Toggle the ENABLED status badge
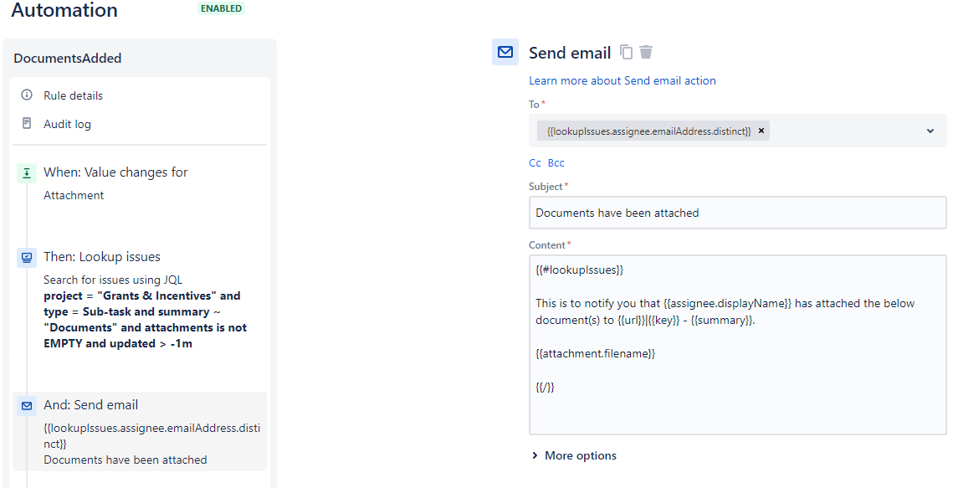958x488 pixels. [x=220, y=8]
